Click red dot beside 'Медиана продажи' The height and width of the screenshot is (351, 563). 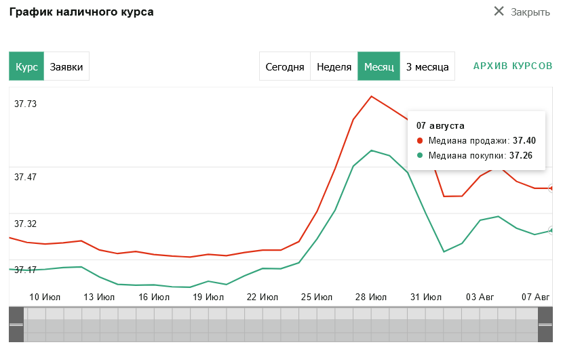pos(420,141)
